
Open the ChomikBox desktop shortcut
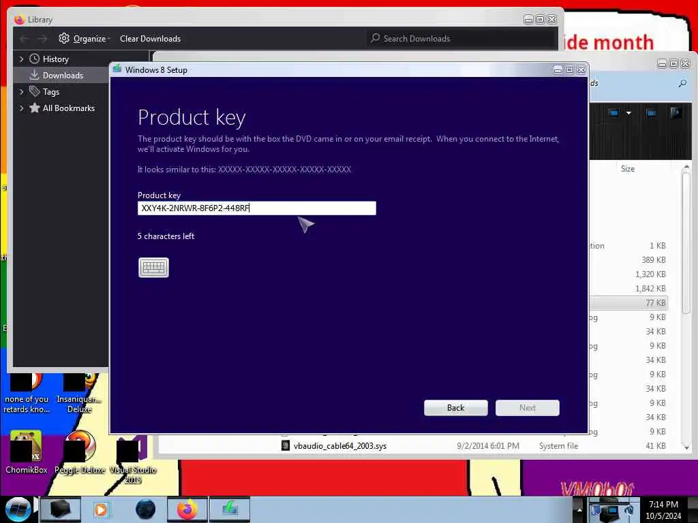(26, 452)
